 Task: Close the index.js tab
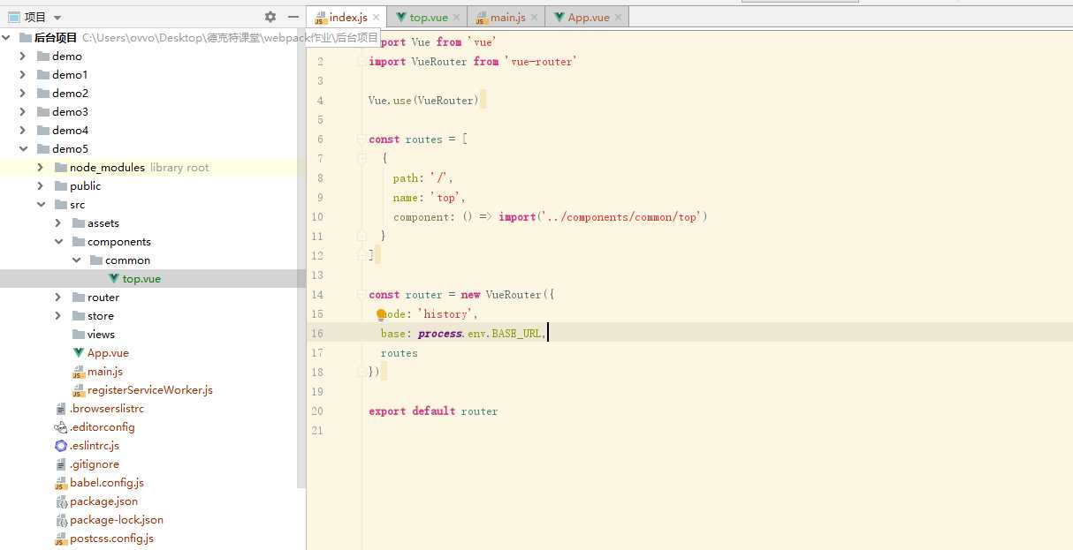(x=376, y=18)
